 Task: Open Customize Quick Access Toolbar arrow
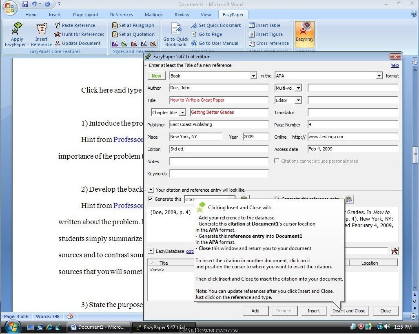coord(59,4)
